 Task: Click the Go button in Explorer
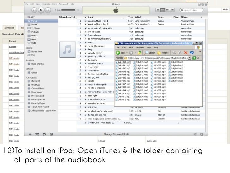click(x=196, y=58)
